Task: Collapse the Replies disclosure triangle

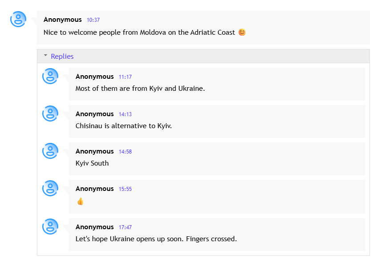Action: [45, 56]
